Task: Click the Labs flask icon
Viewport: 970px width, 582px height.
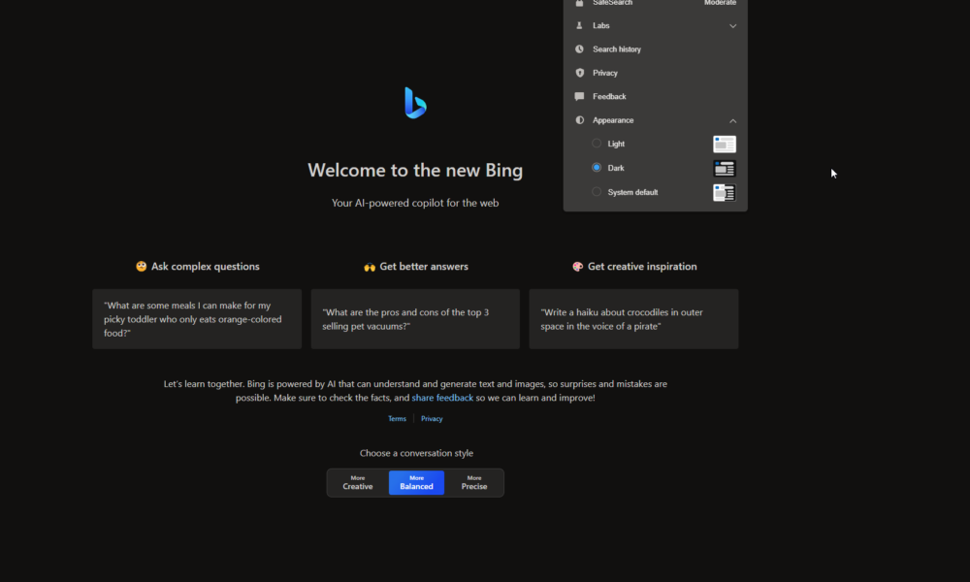Action: pos(579,25)
